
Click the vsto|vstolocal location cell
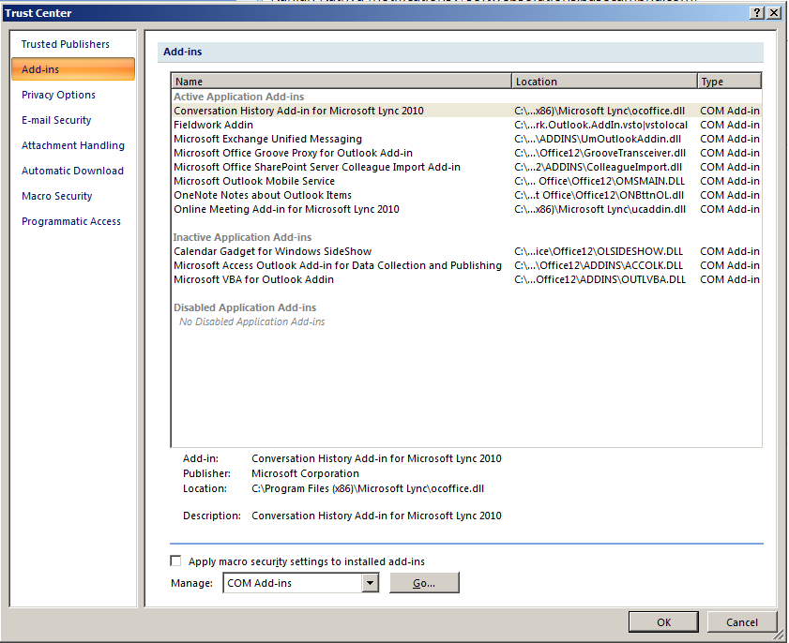(600, 125)
